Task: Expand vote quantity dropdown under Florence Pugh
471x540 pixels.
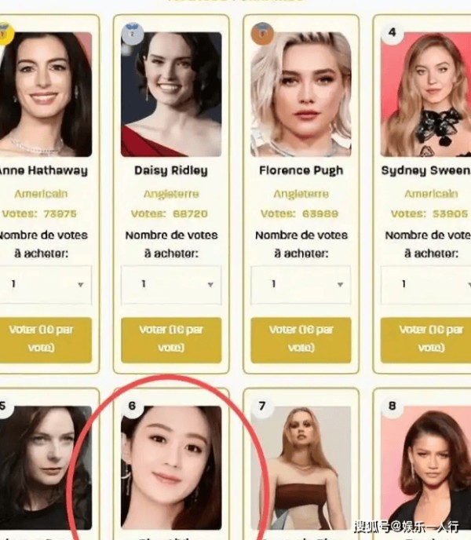Action: point(301,284)
